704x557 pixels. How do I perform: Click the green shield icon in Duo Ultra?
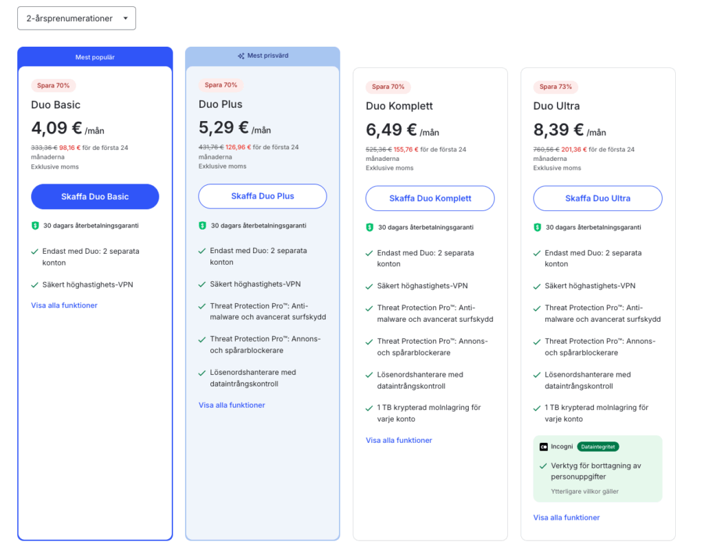click(x=537, y=228)
